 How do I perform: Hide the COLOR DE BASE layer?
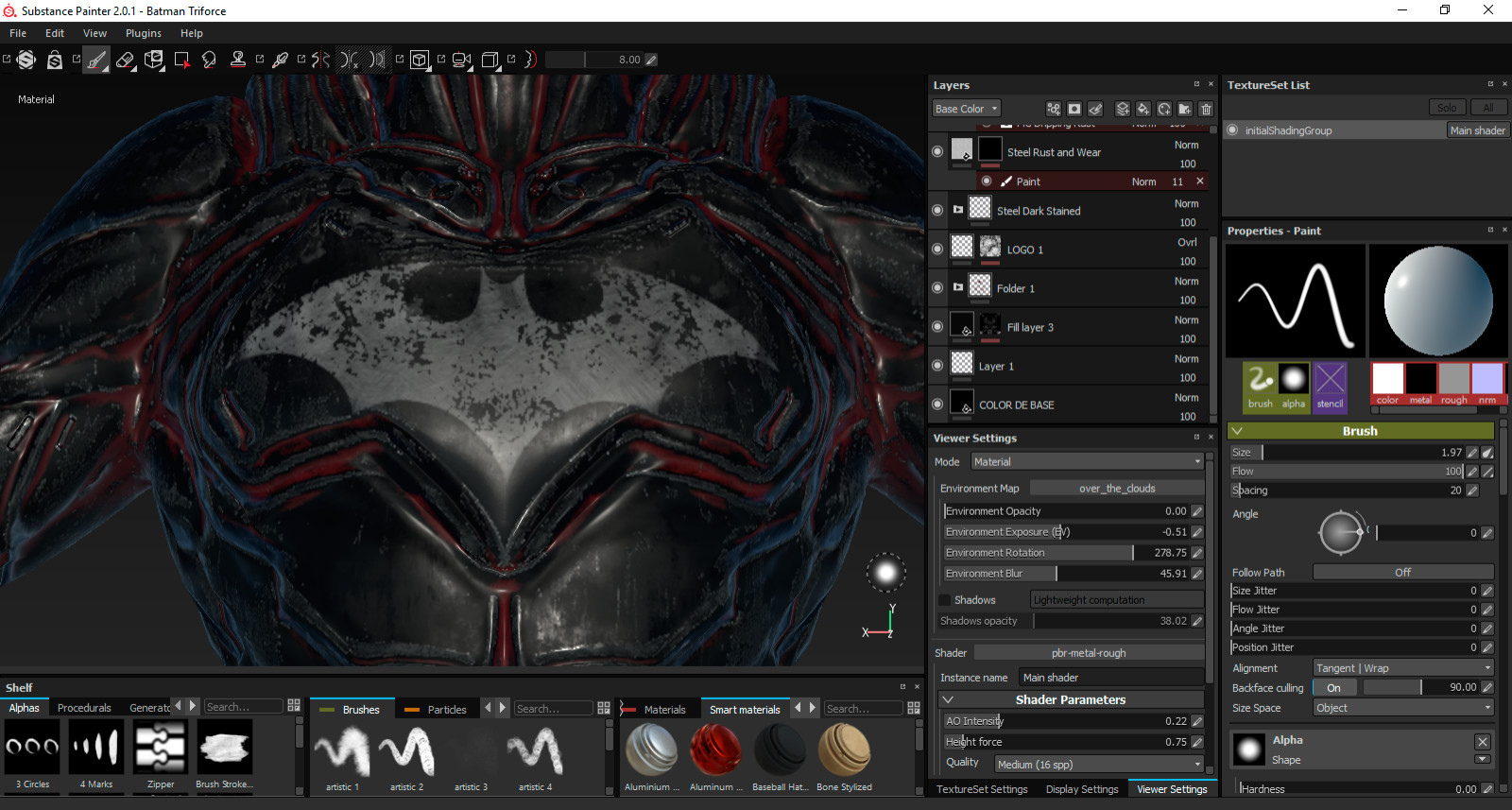[937, 404]
